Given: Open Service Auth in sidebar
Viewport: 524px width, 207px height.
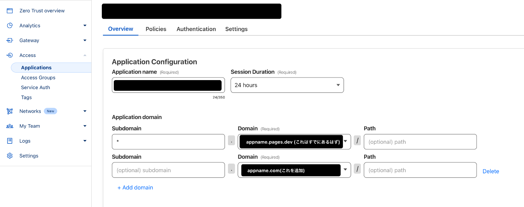Looking at the screenshot, I should click(x=36, y=87).
